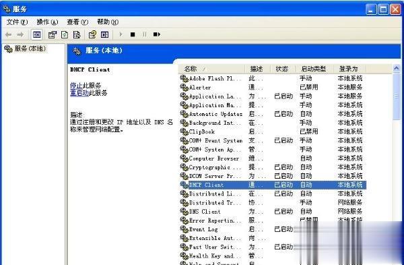The image size is (404, 265).
Task: Sort by the 登录为 column header
Action: [349, 69]
